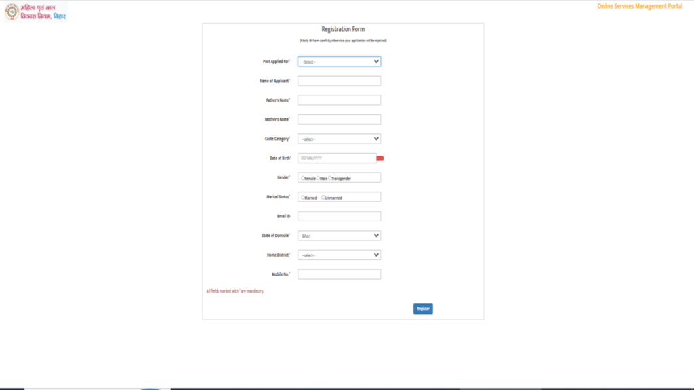Click the Mother's Name input field
694x390 pixels.
pos(339,119)
